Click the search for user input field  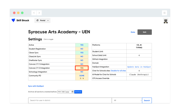(70, 100)
